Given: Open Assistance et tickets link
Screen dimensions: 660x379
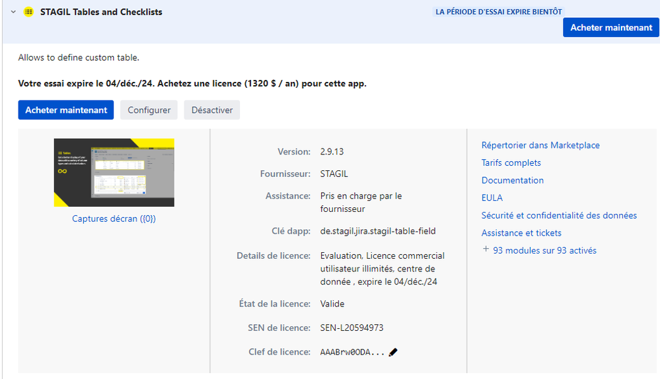Looking at the screenshot, I should (521, 233).
